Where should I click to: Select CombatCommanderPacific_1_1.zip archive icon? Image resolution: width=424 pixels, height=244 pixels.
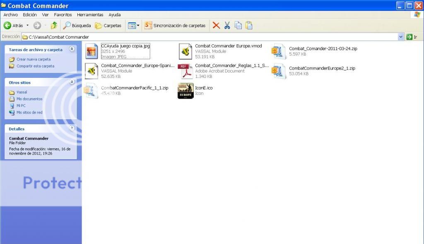click(91, 91)
